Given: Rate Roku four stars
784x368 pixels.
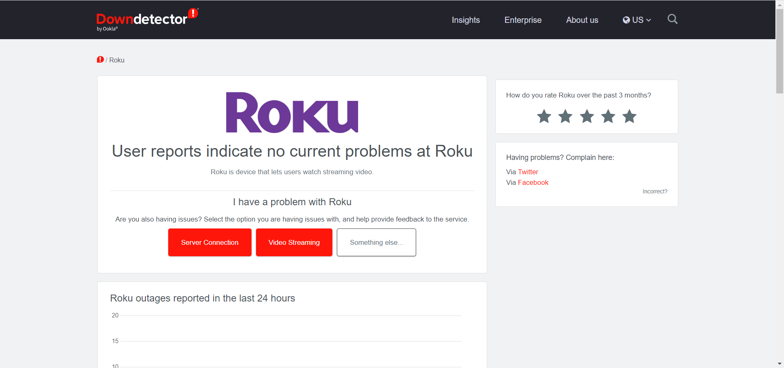Looking at the screenshot, I should 608,116.
